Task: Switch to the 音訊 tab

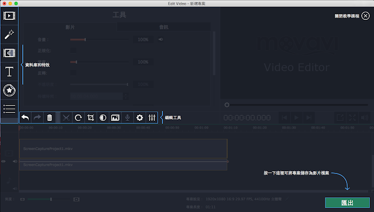Action: 164,27
